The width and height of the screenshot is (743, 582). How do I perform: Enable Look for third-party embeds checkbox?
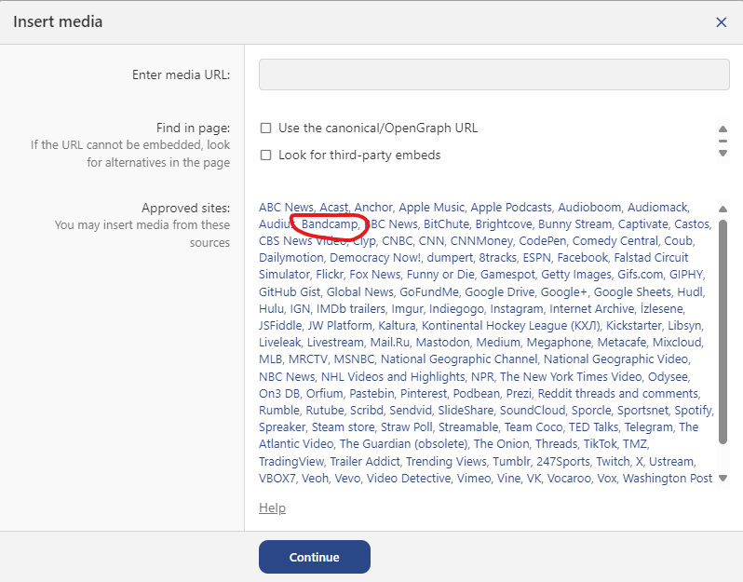266,155
